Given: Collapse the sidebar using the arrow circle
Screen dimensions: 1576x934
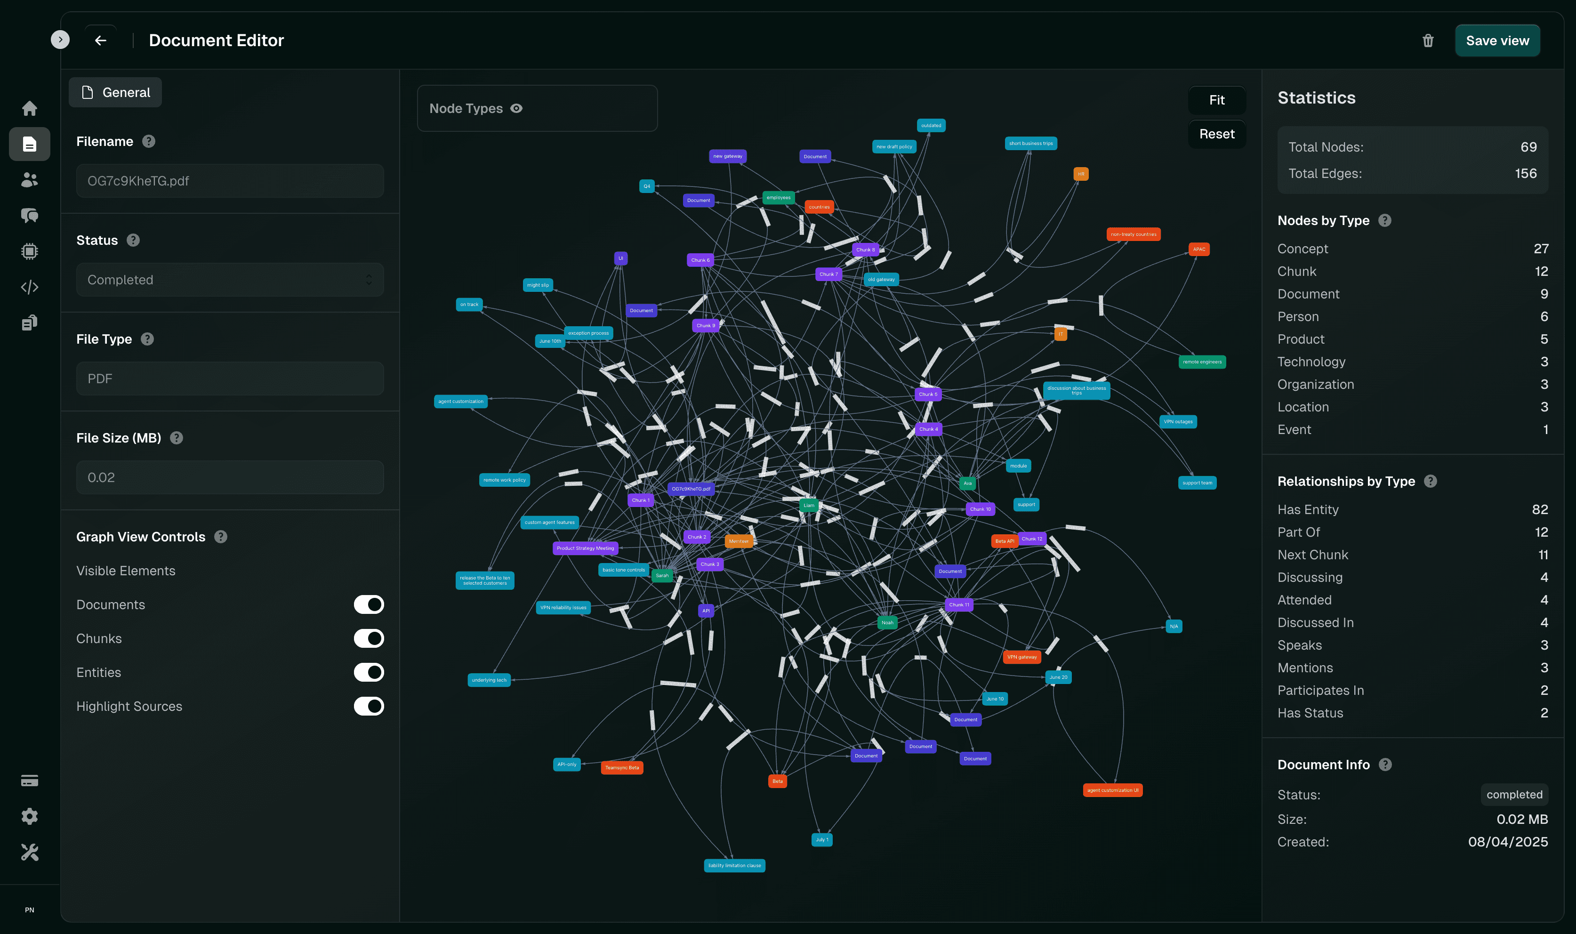Looking at the screenshot, I should 60,40.
